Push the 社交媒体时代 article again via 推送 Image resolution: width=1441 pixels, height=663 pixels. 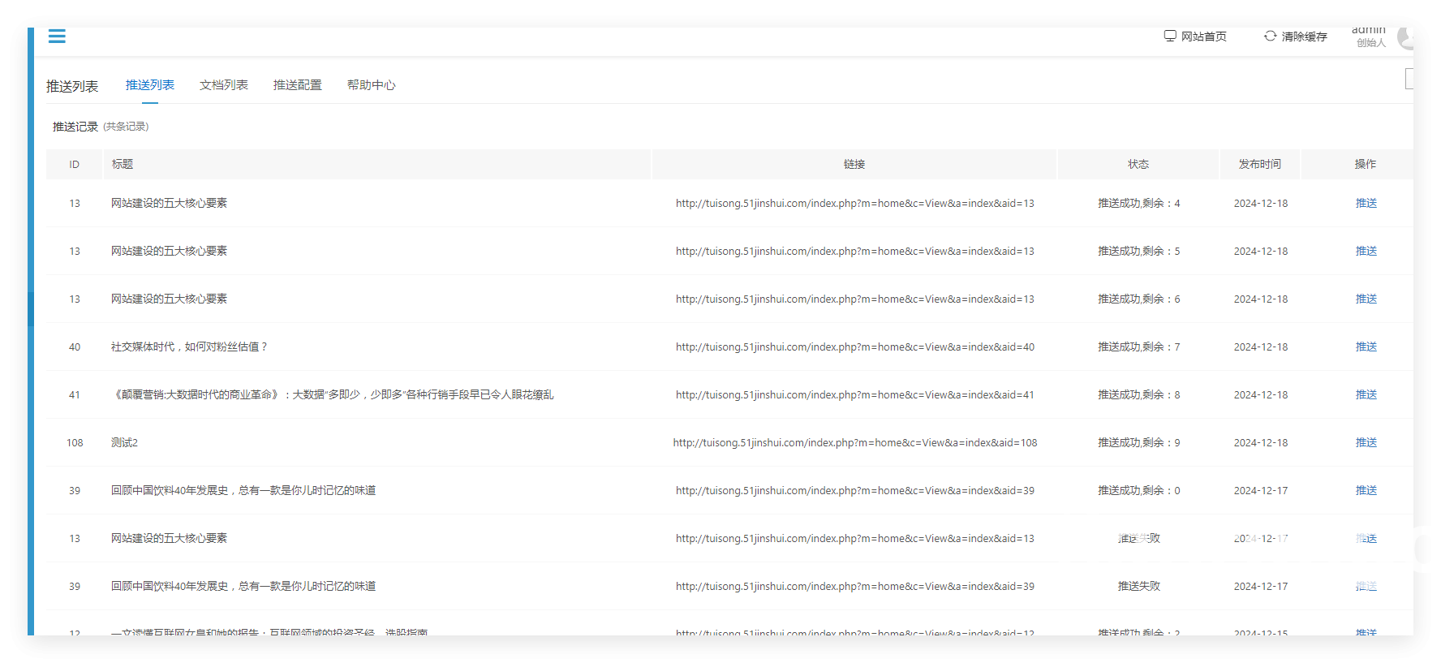point(1366,347)
